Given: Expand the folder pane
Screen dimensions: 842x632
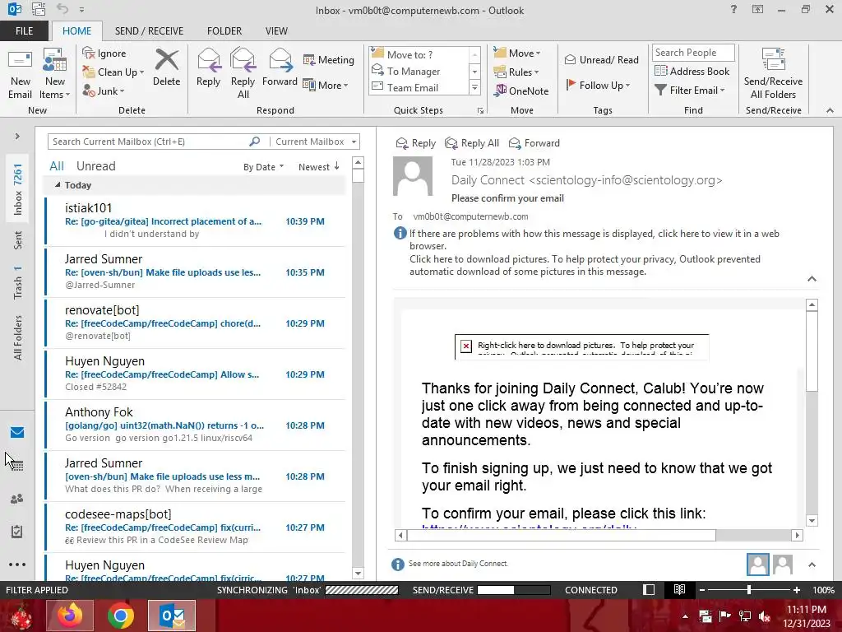Looking at the screenshot, I should 17,137.
